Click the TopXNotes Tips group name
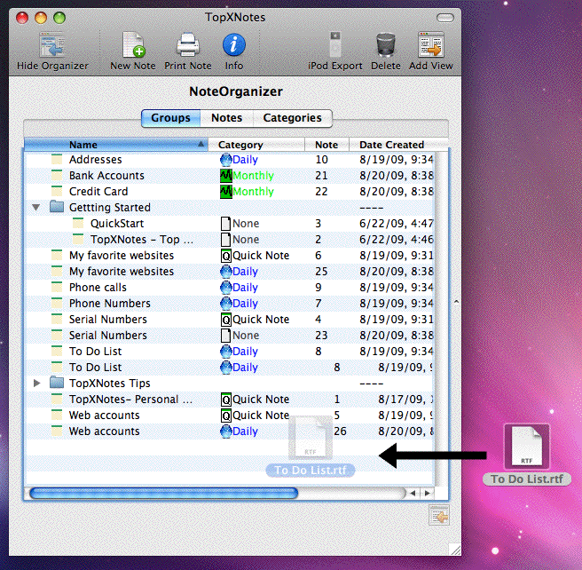Screen dimensions: 582x570 pos(110,383)
